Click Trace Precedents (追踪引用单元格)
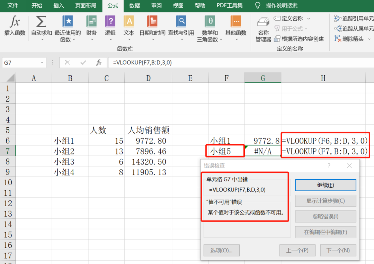 click(x=354, y=18)
